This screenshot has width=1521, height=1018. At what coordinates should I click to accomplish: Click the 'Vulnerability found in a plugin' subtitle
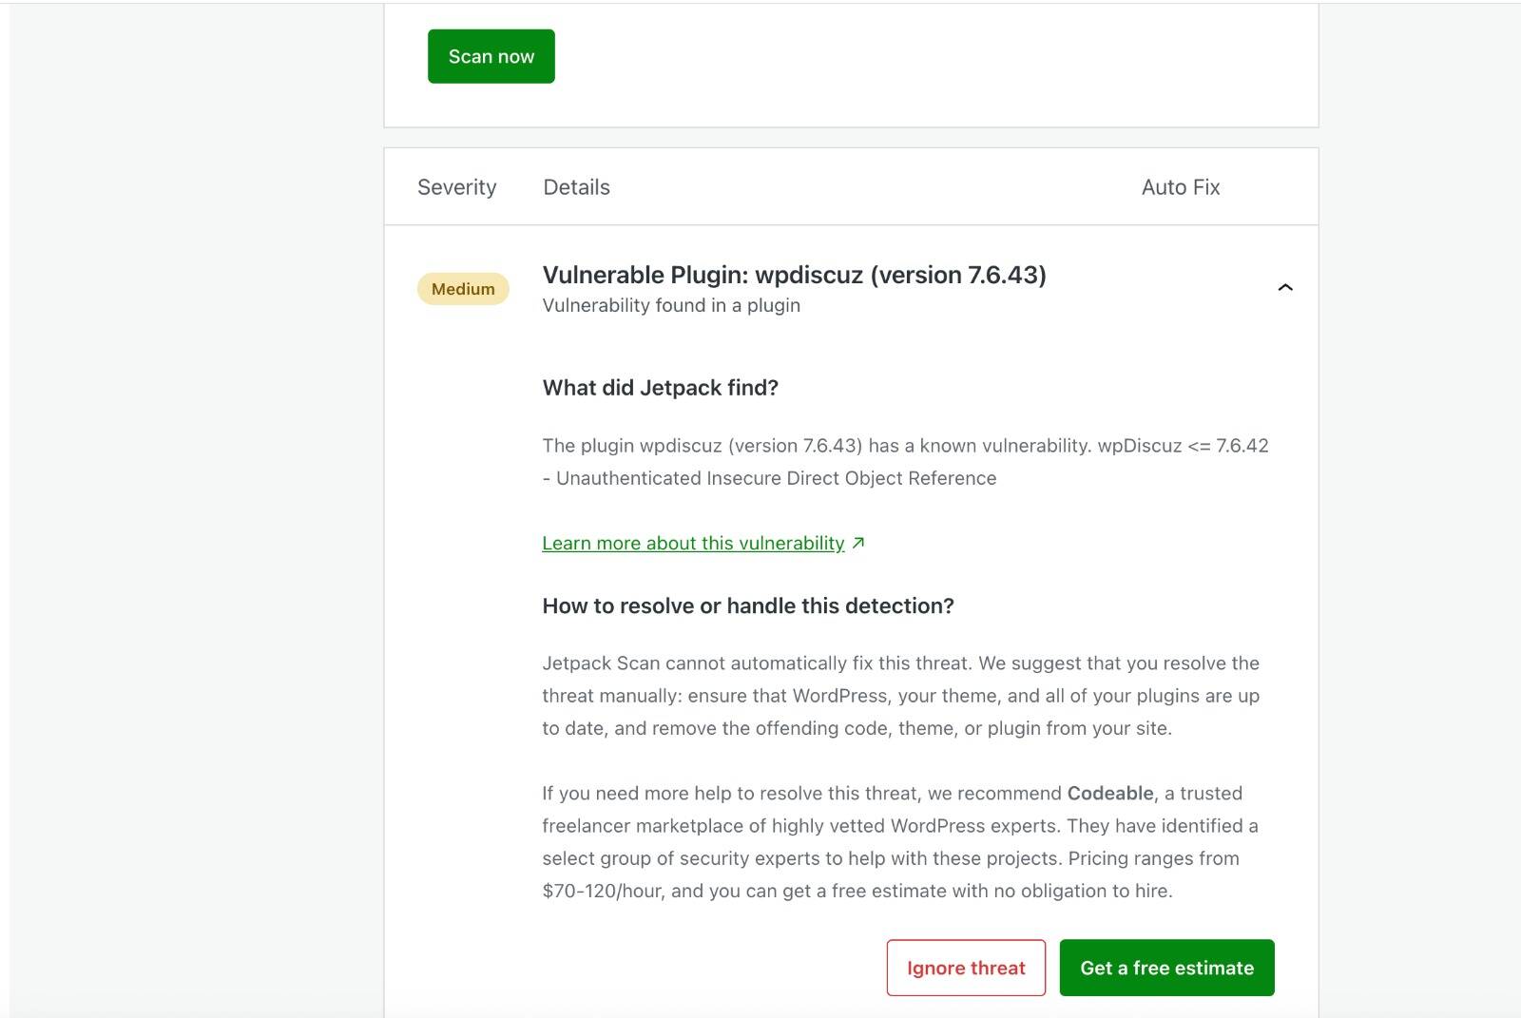pyautogui.click(x=671, y=305)
